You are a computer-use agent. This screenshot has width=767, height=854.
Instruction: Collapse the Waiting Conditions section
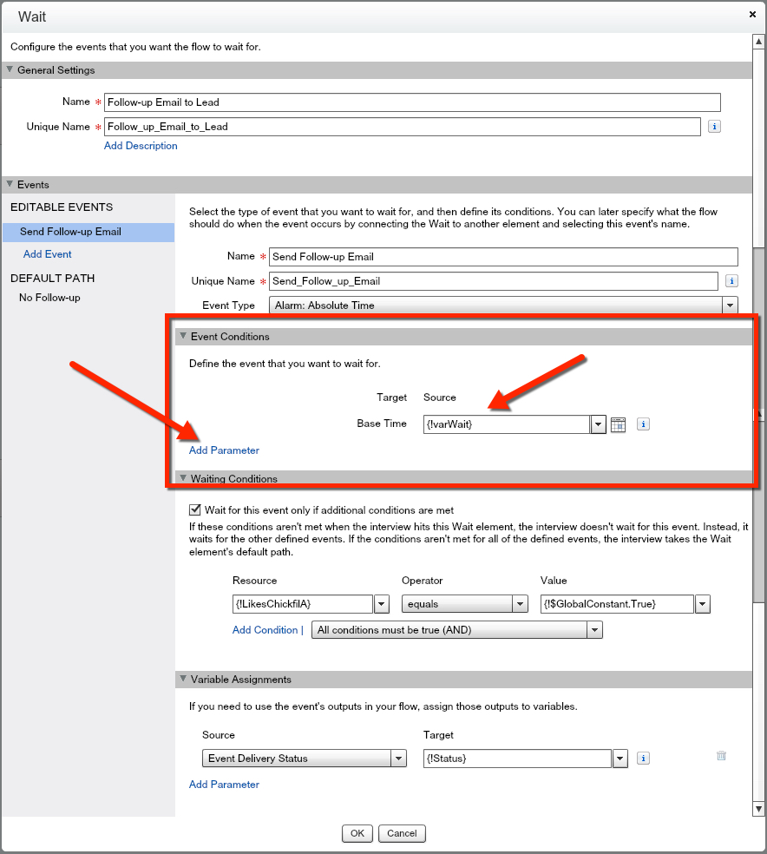tap(183, 478)
